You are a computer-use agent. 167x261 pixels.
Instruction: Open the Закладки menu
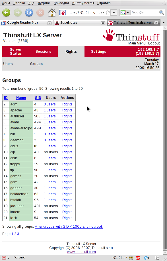tap(61, 3)
